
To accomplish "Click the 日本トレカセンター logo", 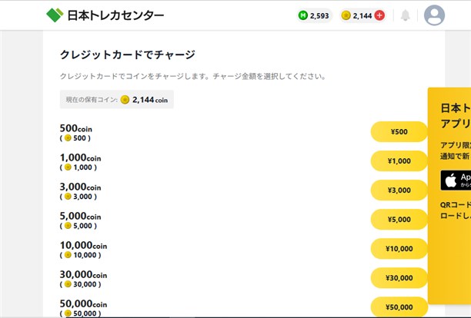I will coord(105,15).
